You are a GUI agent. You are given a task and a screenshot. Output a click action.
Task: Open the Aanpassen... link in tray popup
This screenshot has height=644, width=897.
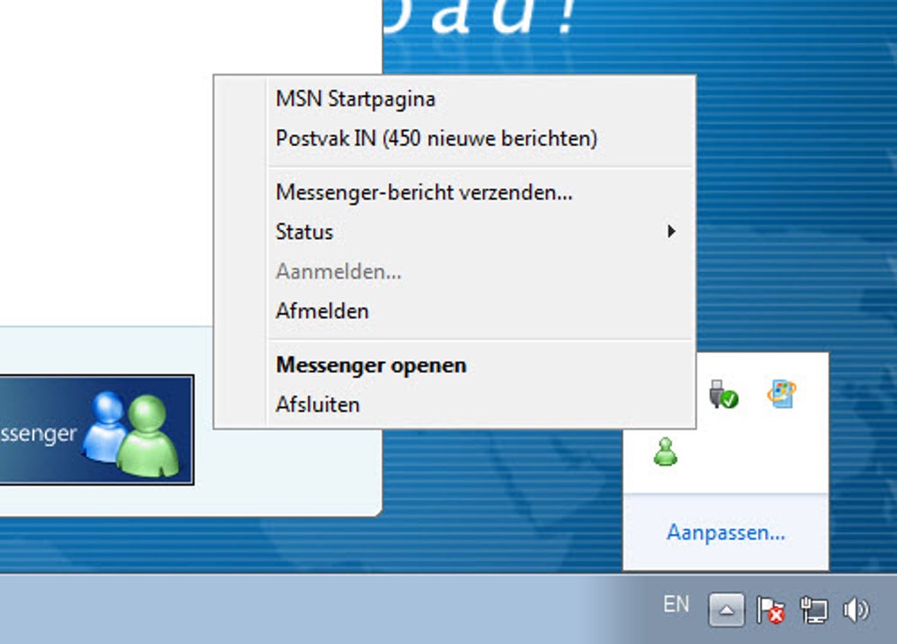click(x=726, y=532)
